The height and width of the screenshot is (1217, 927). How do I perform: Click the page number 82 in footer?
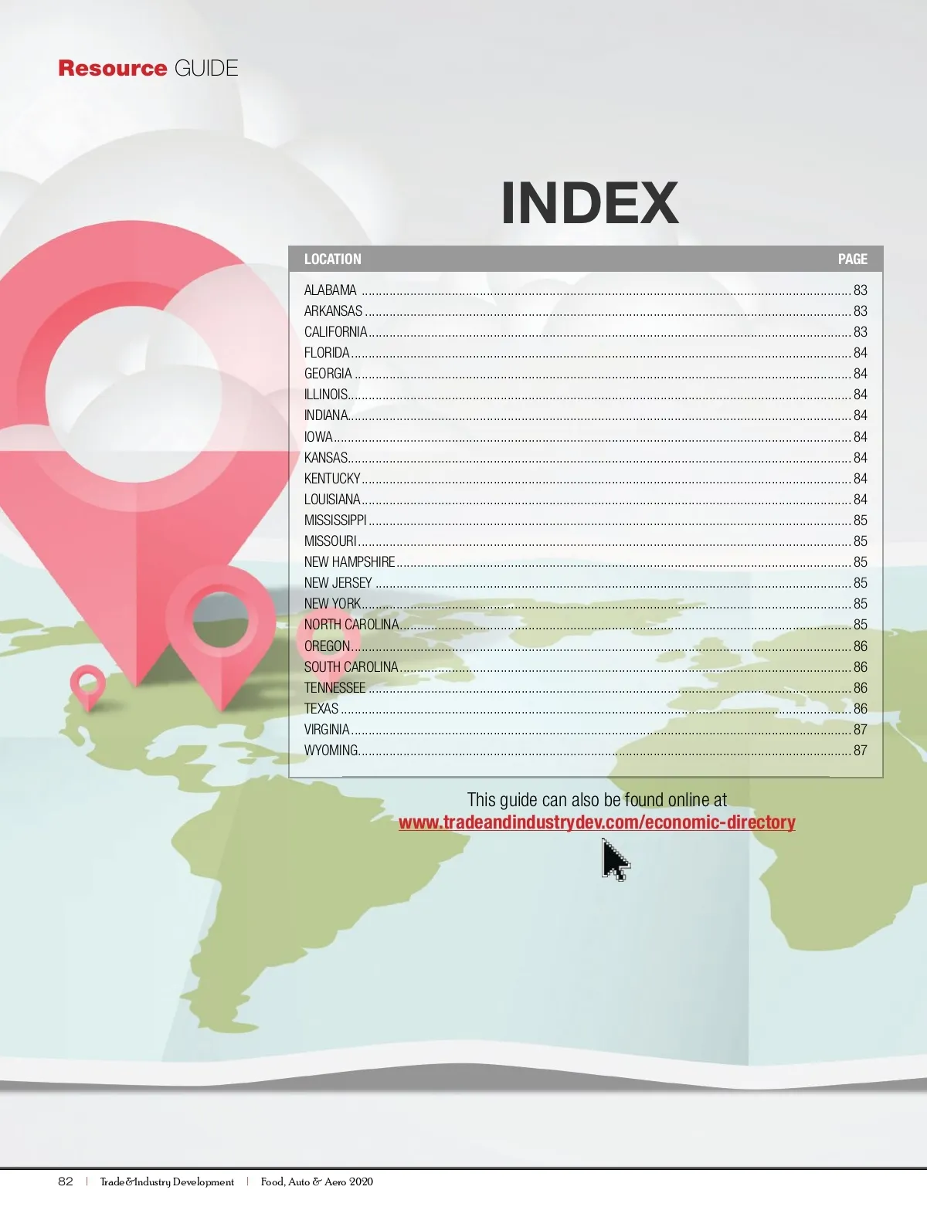coord(66,1181)
